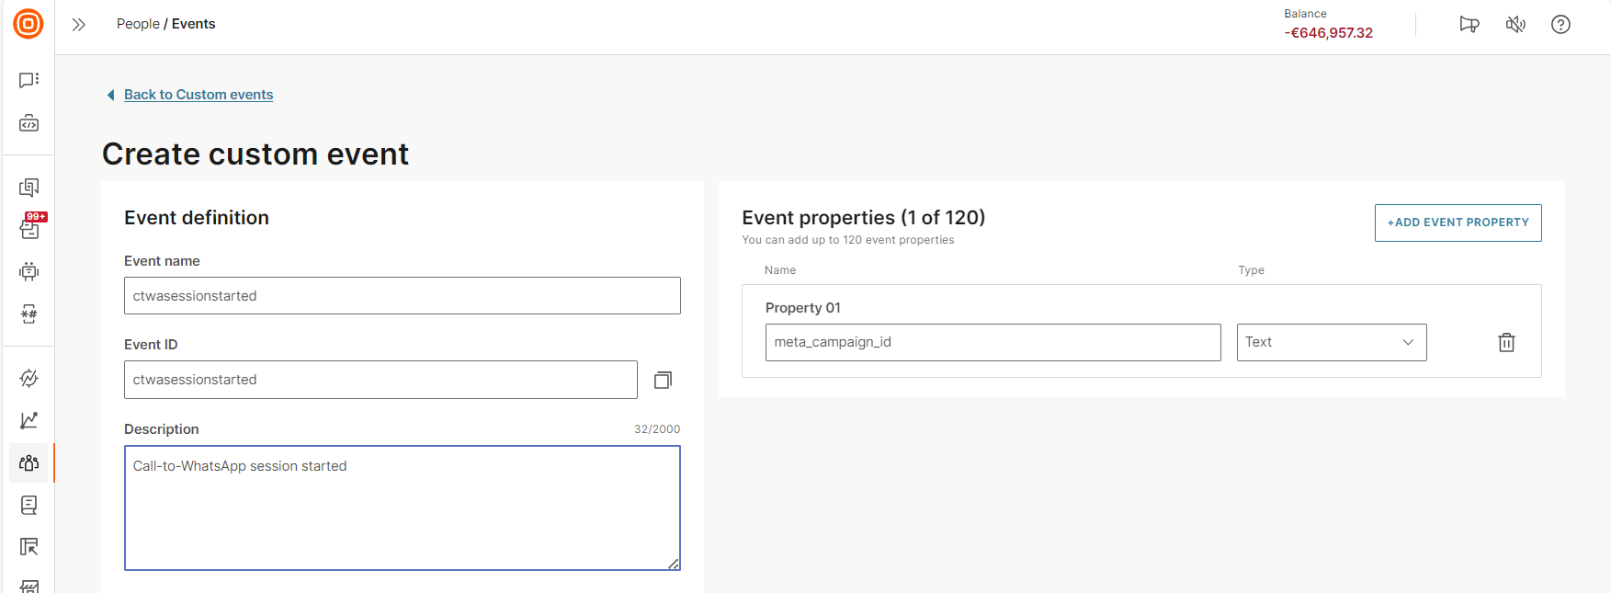
Task: Delete Property 01 with trash icon
Action: [x=1506, y=342]
